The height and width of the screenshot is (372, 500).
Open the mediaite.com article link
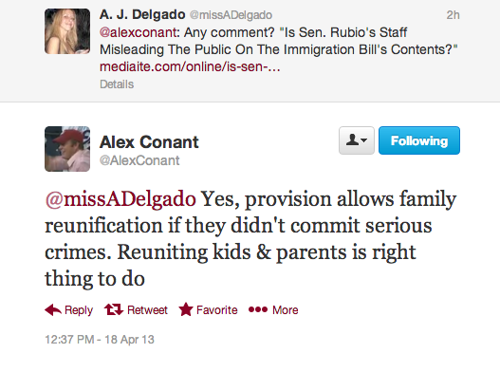(190, 66)
